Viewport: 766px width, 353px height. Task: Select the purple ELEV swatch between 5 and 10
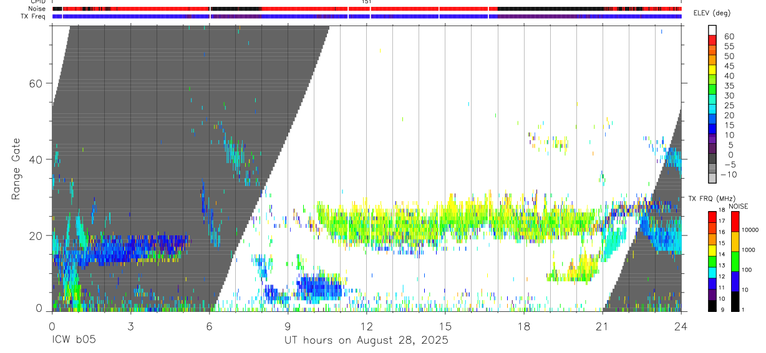click(712, 139)
